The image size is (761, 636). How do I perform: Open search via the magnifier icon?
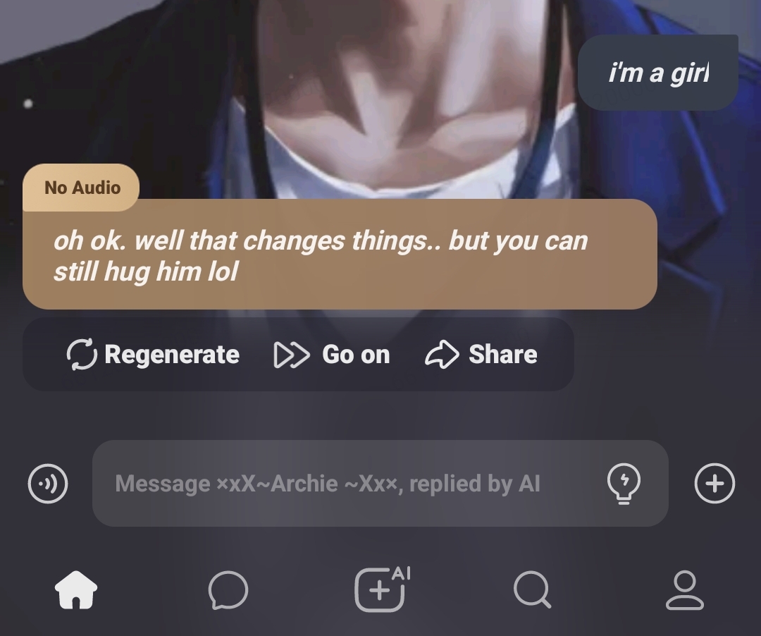point(533,589)
